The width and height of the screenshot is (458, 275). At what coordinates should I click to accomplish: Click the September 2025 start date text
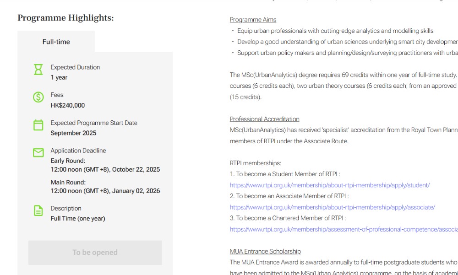coord(73,133)
